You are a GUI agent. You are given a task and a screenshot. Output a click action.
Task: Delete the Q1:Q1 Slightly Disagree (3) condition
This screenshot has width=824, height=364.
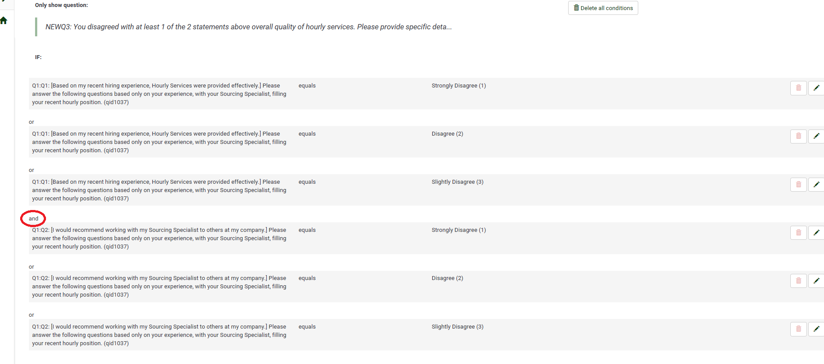click(x=799, y=184)
